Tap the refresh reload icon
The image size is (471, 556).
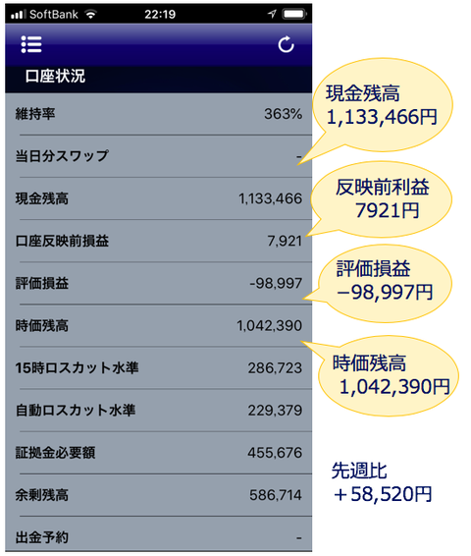click(286, 44)
